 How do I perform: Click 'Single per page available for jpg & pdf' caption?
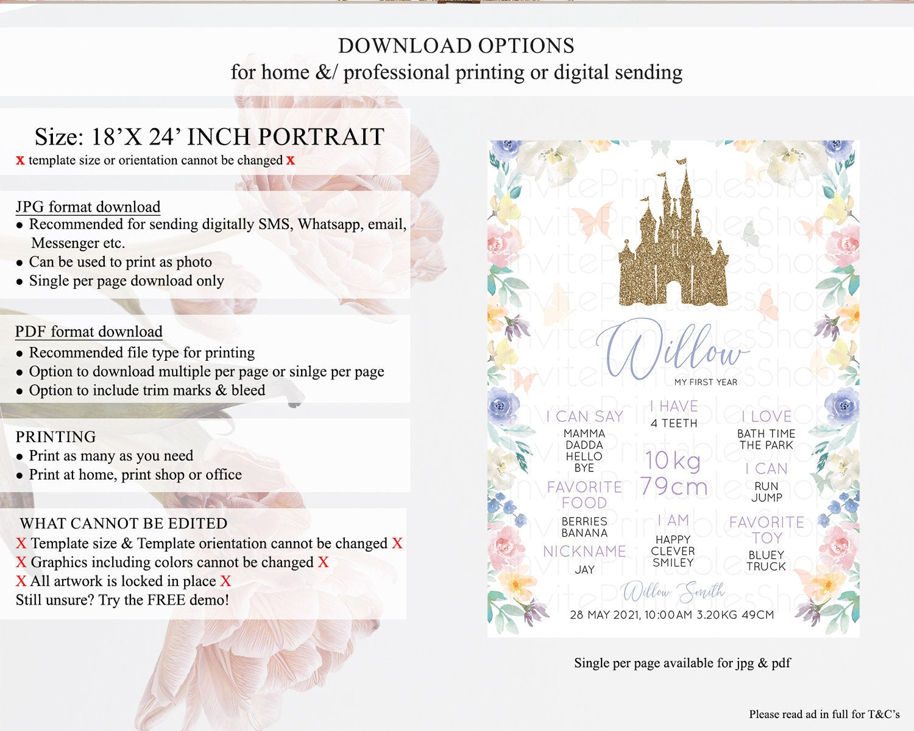[682, 663]
